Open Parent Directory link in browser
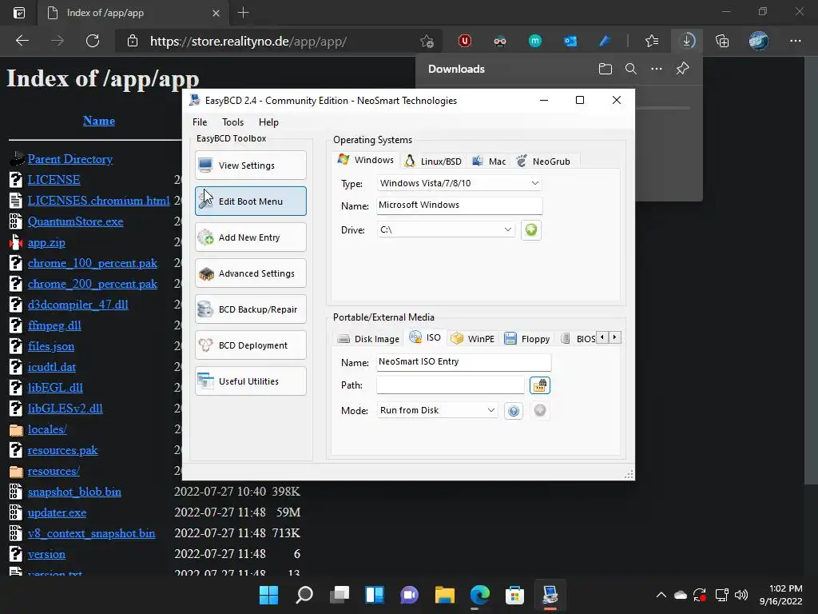Image resolution: width=818 pixels, height=614 pixels. coord(70,159)
